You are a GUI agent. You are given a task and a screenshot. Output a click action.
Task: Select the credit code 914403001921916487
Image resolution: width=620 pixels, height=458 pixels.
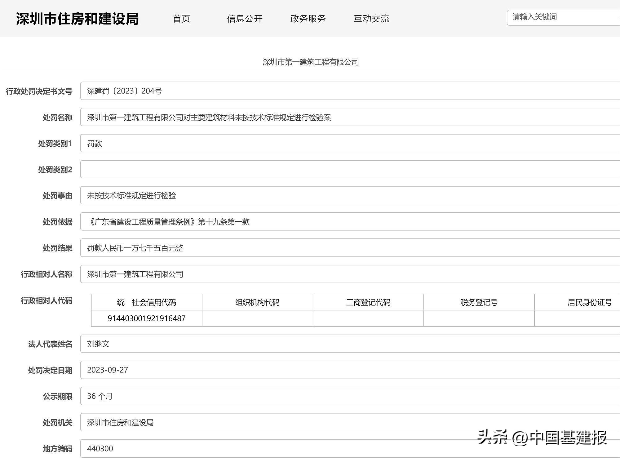pos(147,318)
